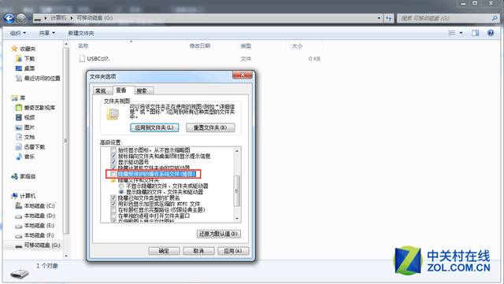Click the forward navigation arrow
504x284 pixels.
[21, 18]
